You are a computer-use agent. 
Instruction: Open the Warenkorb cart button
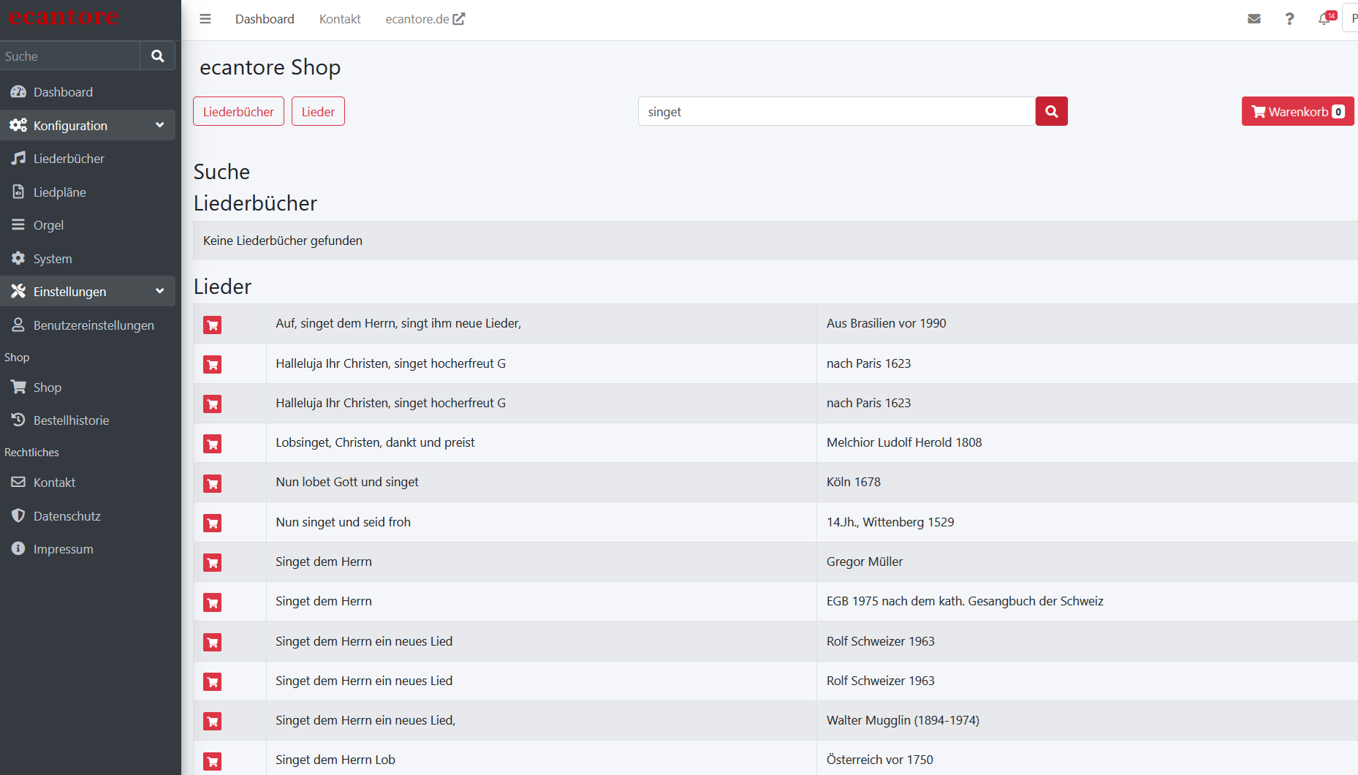tap(1297, 111)
